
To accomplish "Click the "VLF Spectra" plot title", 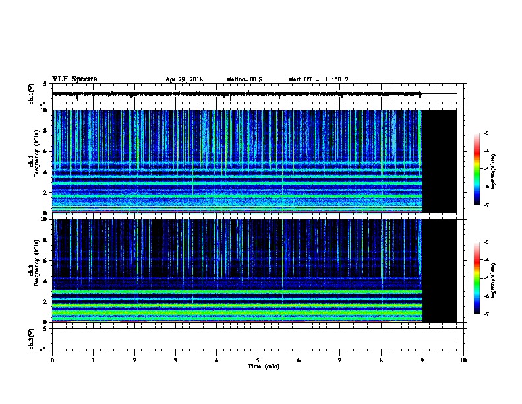I will [74, 79].
